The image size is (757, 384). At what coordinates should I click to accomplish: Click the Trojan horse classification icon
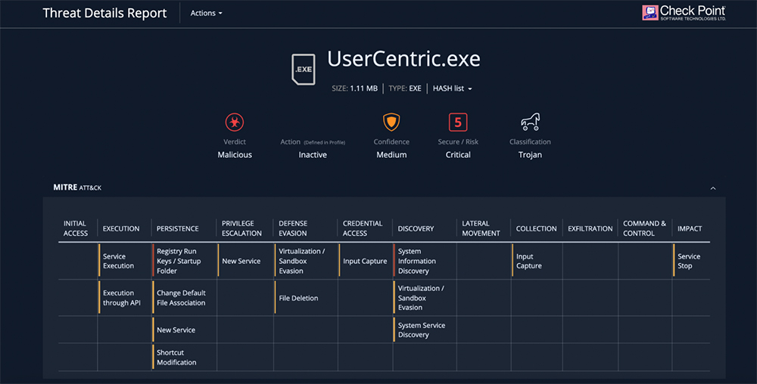point(530,122)
